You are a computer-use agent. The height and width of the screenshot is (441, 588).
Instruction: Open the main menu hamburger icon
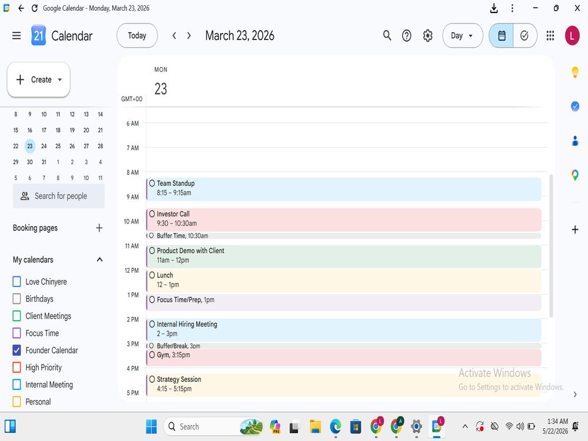click(x=16, y=36)
